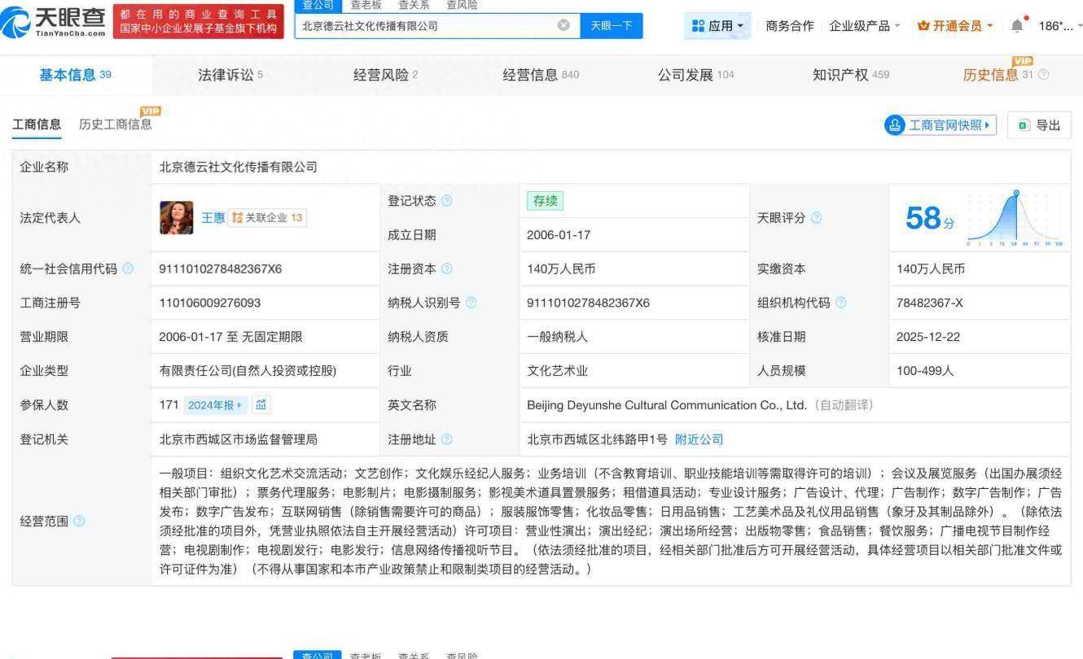Image resolution: width=1083 pixels, height=659 pixels.
Task: Click the company name search field
Action: (x=423, y=25)
